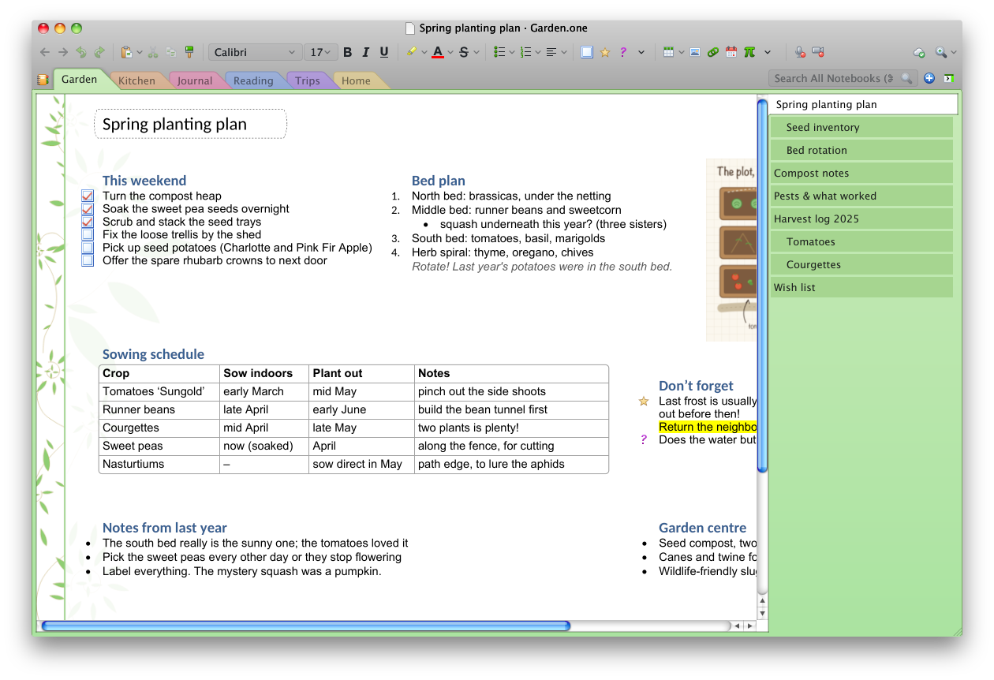This screenshot has width=994, height=680.
Task: Apply strikethrough formatting
Action: click(x=464, y=52)
